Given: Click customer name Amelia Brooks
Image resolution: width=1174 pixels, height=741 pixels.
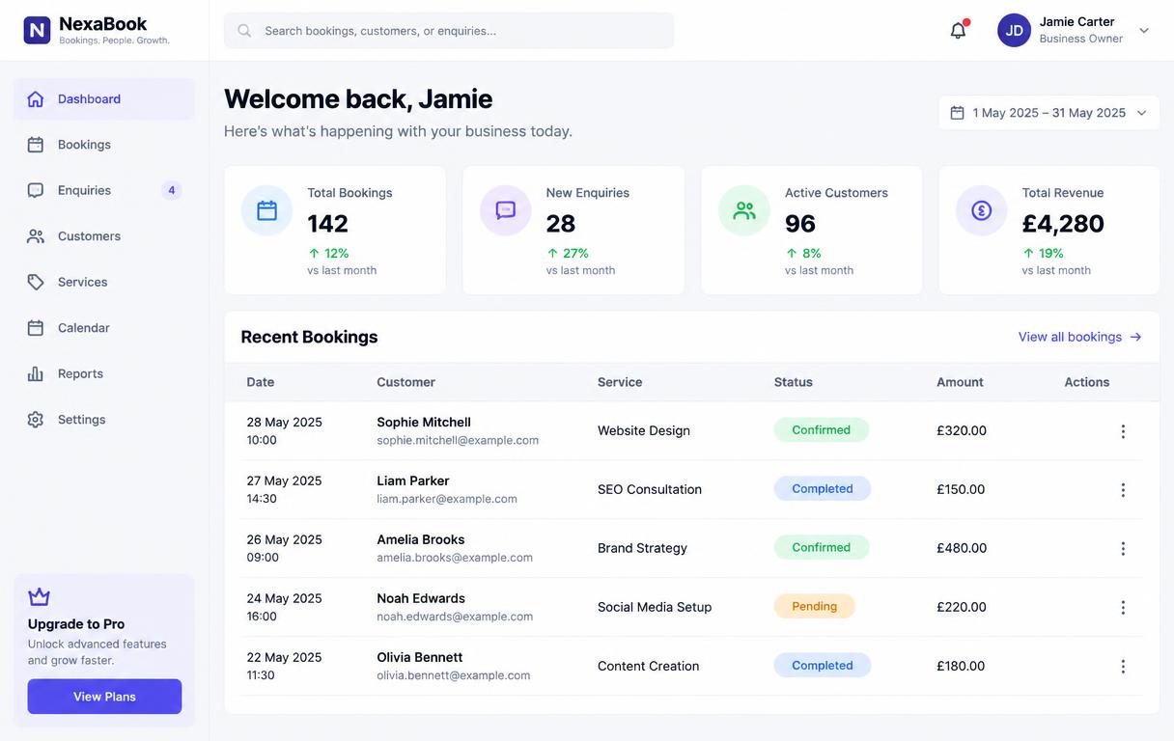Looking at the screenshot, I should [421, 540].
